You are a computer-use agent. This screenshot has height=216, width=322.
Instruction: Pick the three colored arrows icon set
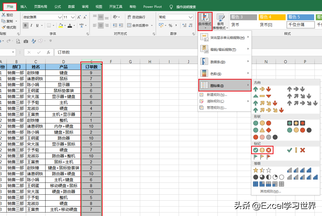pyautogui.click(x=262, y=89)
